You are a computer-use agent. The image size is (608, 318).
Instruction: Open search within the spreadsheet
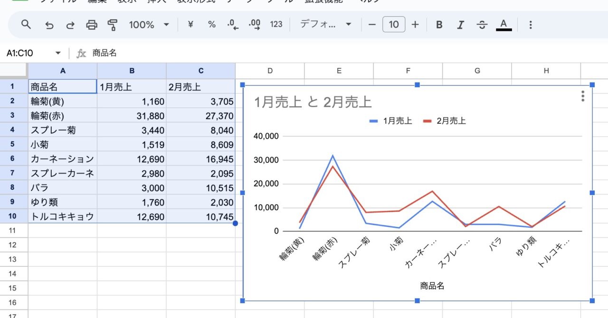tap(26, 25)
